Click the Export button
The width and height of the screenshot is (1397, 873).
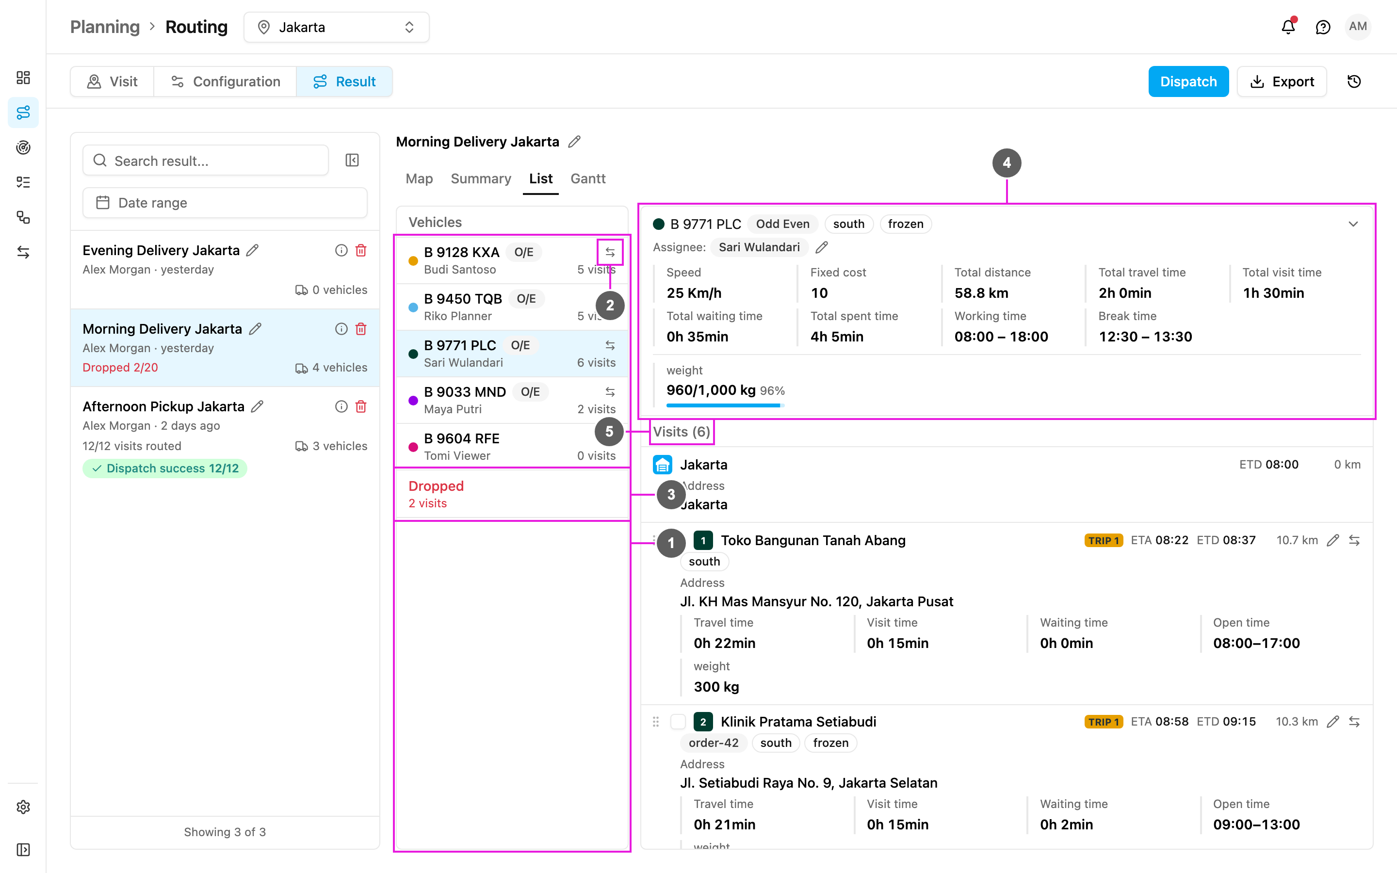point(1282,81)
